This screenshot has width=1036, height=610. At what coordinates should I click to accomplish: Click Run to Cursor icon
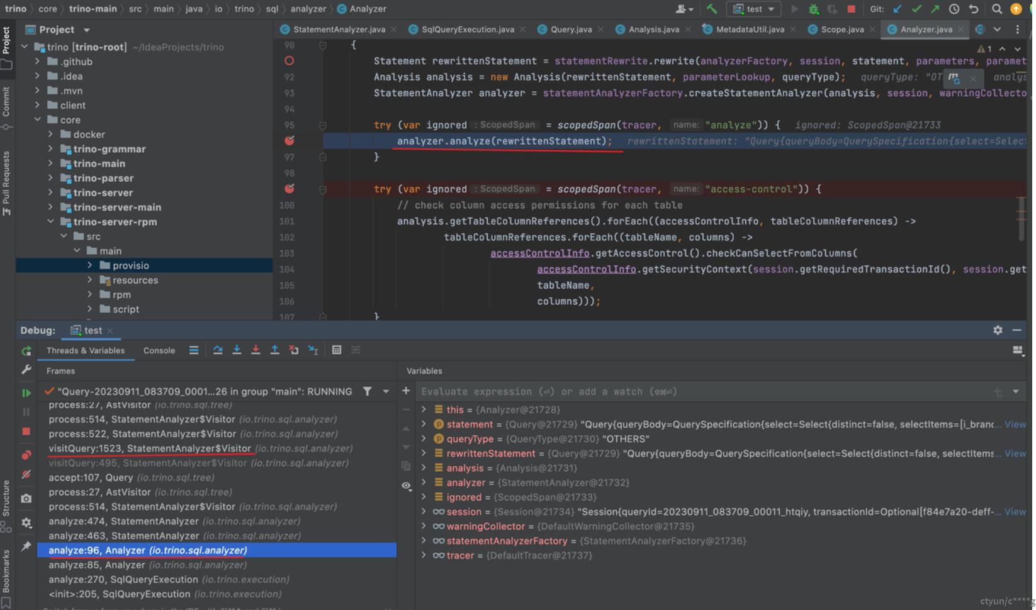pyautogui.click(x=313, y=350)
